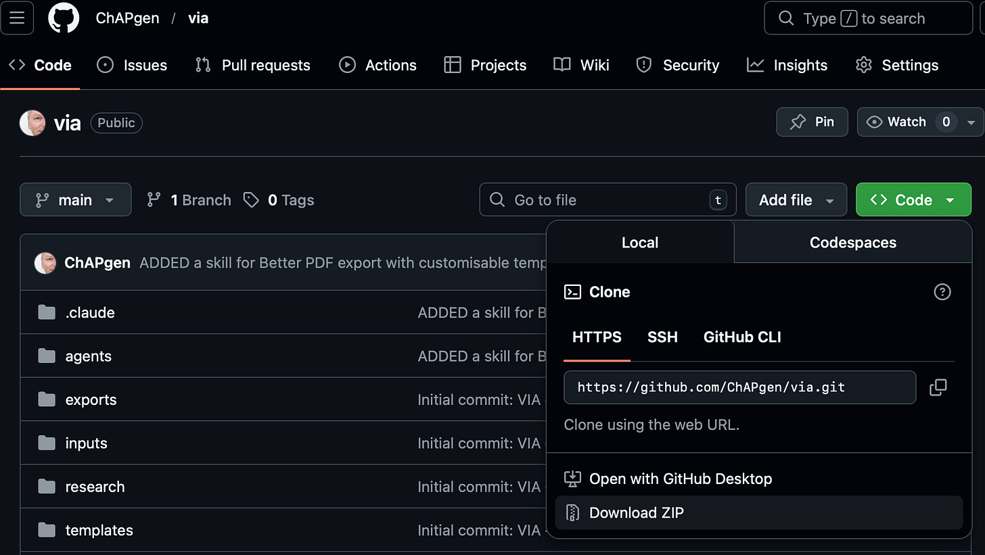Screen dimensions: 985x555
Task: Click the commit author avatar
Action: tap(45, 263)
